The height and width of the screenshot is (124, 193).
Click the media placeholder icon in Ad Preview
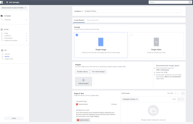[x=153, y=111]
